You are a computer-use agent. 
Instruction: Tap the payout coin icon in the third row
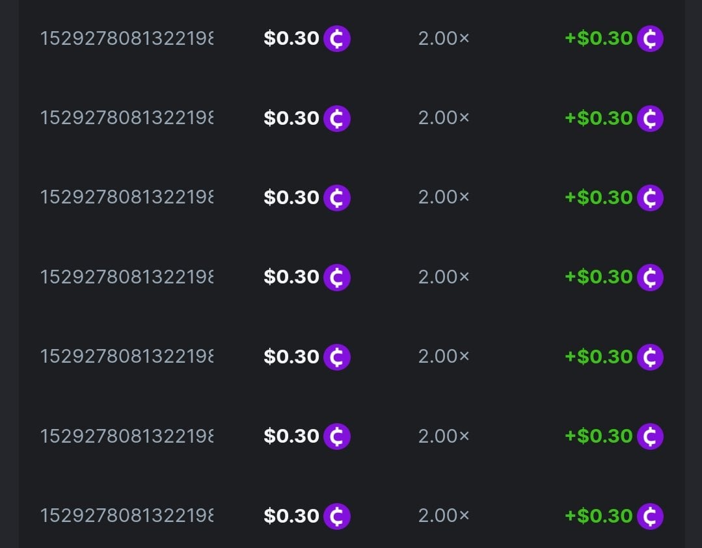coord(650,198)
